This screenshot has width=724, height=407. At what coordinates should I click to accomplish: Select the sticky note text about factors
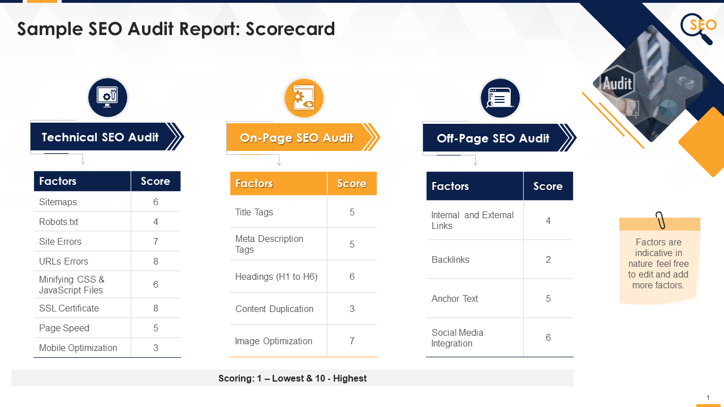pyautogui.click(x=658, y=264)
